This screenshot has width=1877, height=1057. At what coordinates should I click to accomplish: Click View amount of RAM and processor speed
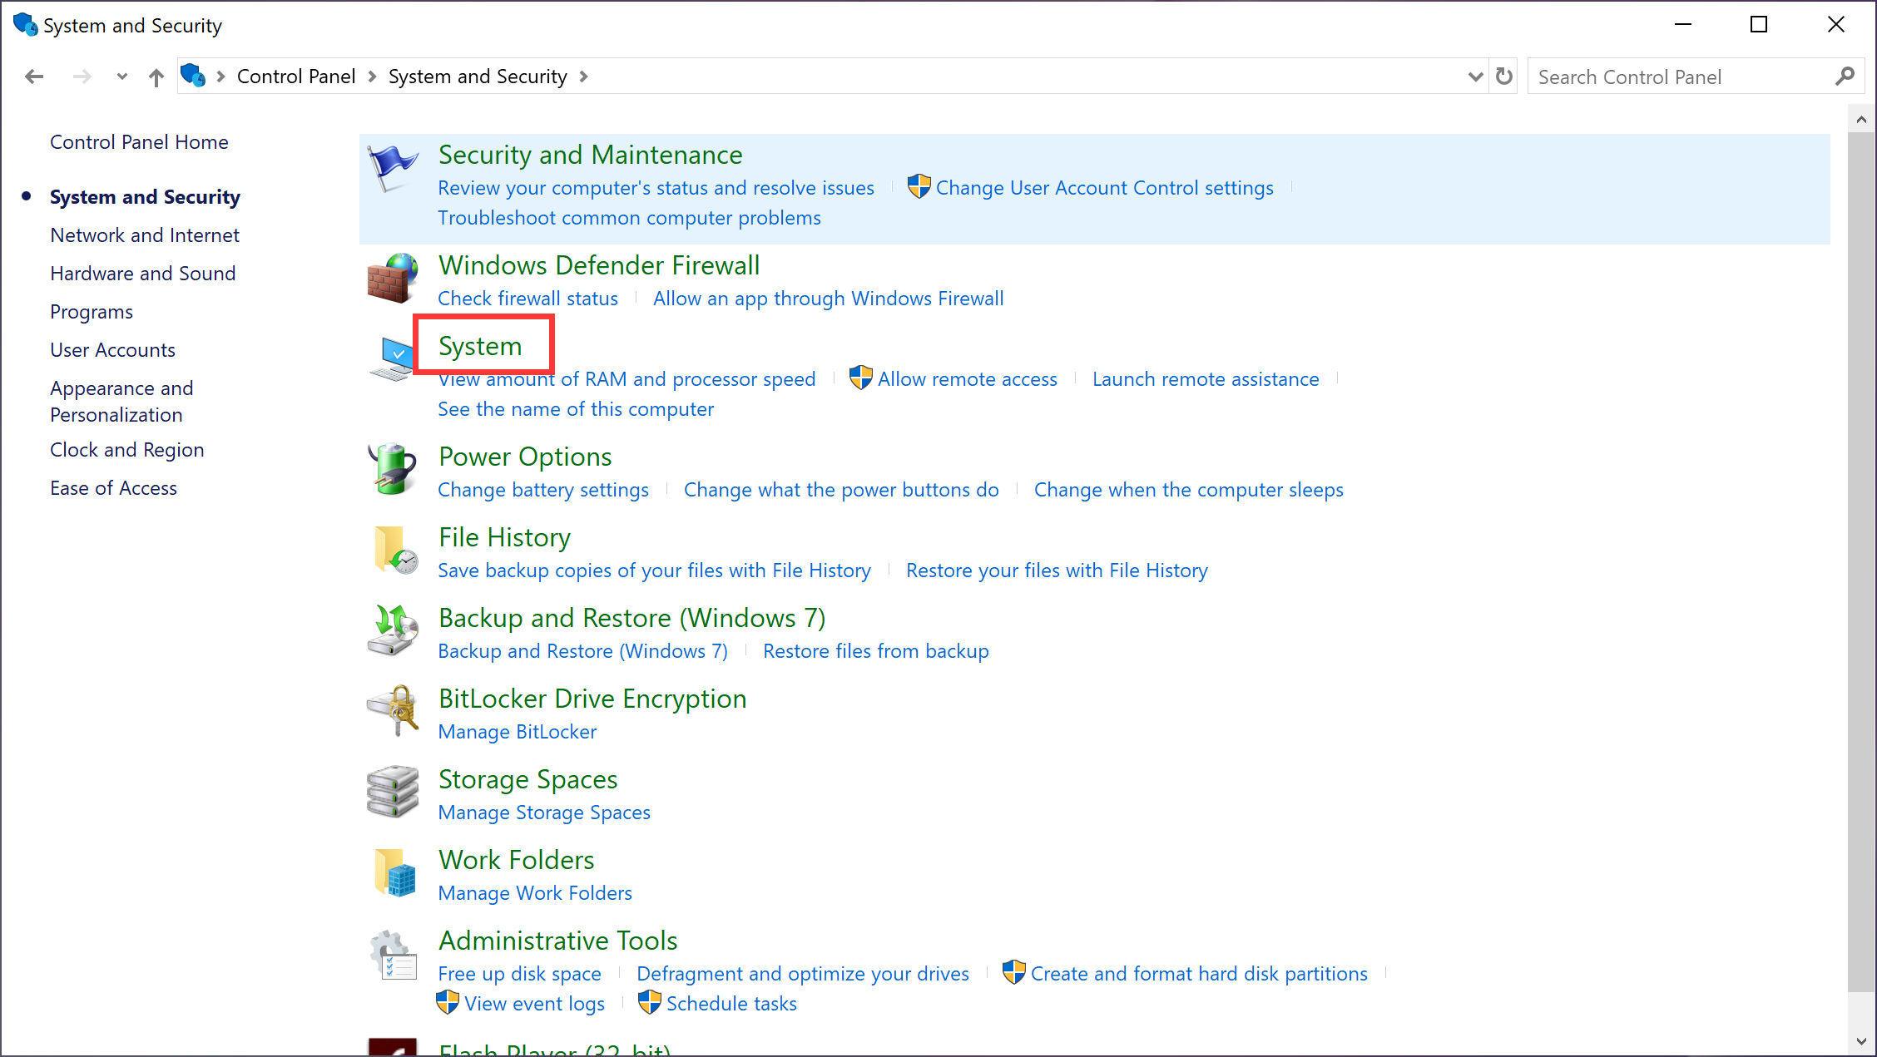(627, 379)
